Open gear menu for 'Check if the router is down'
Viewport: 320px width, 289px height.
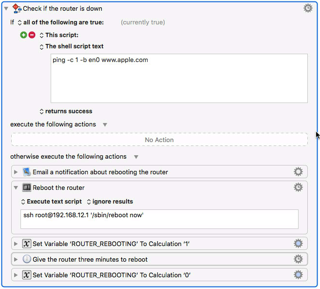(x=308, y=8)
